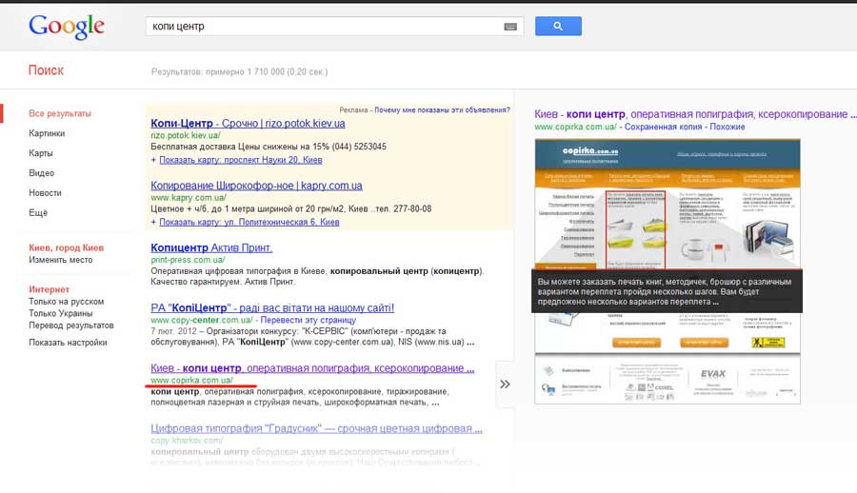The width and height of the screenshot is (857, 493).
Task: Click the green URL 'rizo.potok.kiev.ua/'
Action: point(186,135)
